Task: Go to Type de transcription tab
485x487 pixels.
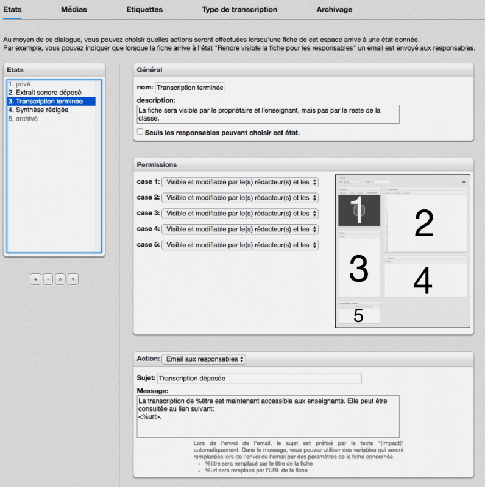Action: tap(239, 10)
